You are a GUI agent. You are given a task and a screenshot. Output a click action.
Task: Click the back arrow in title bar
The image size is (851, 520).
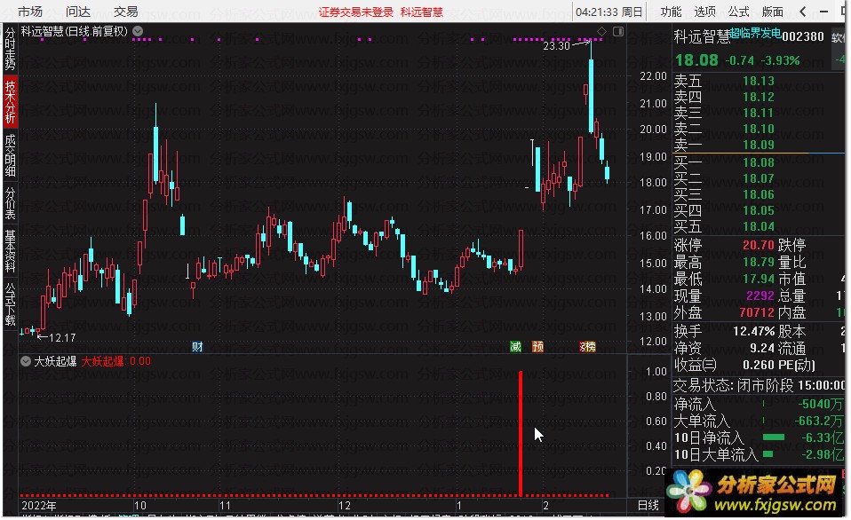coord(803,11)
